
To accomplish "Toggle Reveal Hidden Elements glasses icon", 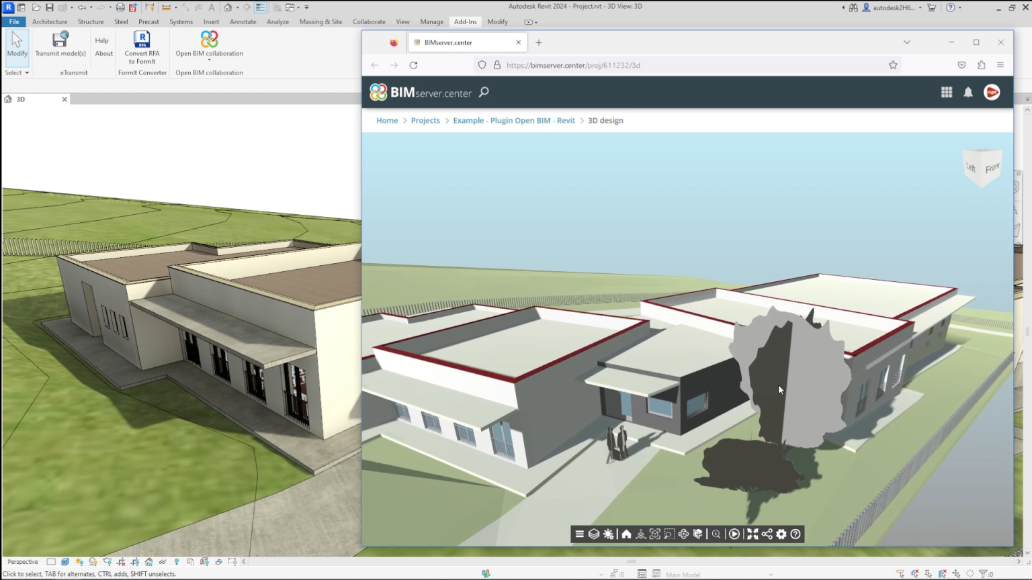I will coord(162,562).
